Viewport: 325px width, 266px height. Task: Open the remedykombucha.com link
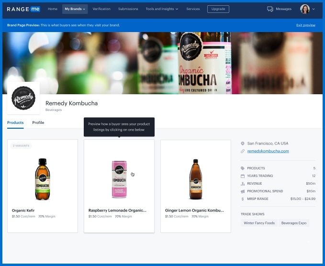point(268,151)
